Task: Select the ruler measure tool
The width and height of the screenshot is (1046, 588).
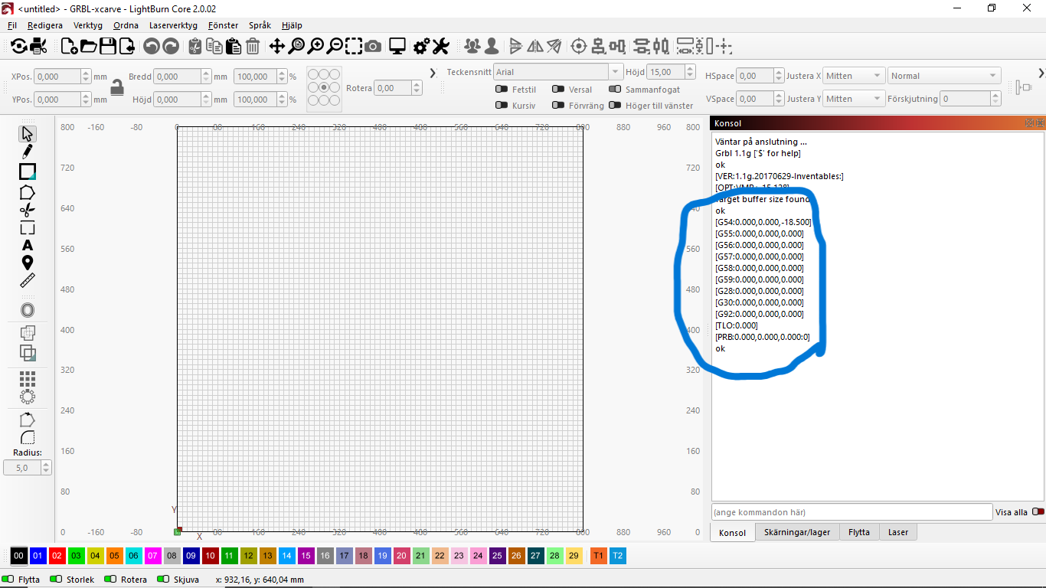Action: coord(28,280)
